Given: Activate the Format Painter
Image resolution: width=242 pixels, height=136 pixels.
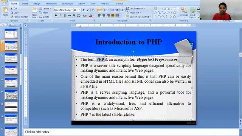Looking at the screenshot, I should [x=19, y=17].
